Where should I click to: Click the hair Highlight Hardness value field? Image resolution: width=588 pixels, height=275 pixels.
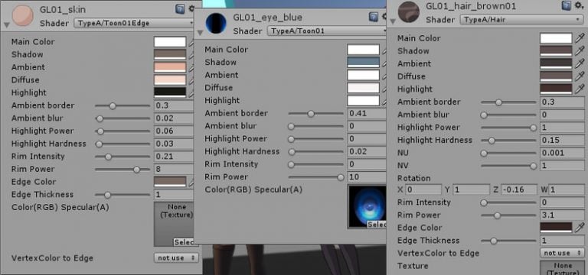click(x=562, y=140)
